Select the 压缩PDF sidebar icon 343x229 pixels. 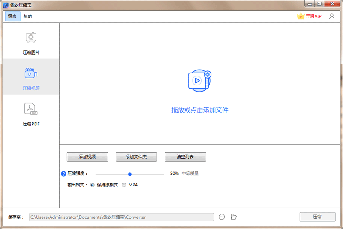tap(31, 109)
